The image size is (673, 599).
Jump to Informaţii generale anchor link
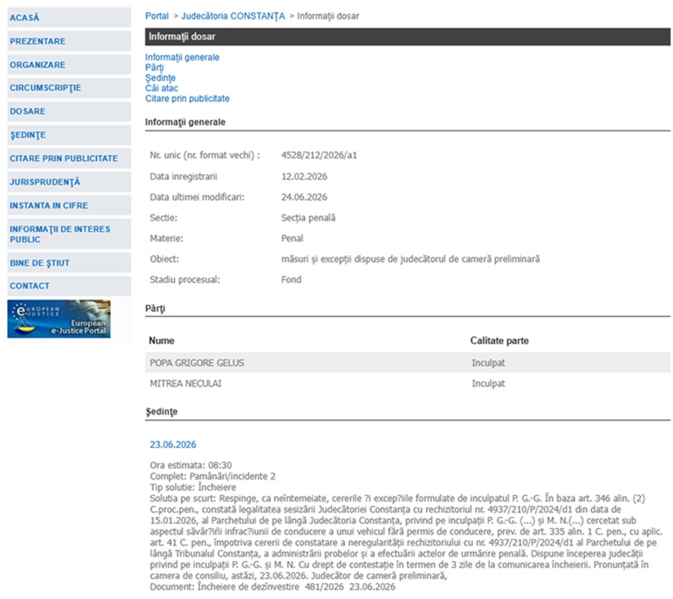[182, 57]
